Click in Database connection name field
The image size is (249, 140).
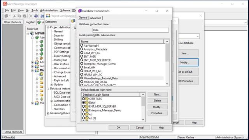[131, 30]
